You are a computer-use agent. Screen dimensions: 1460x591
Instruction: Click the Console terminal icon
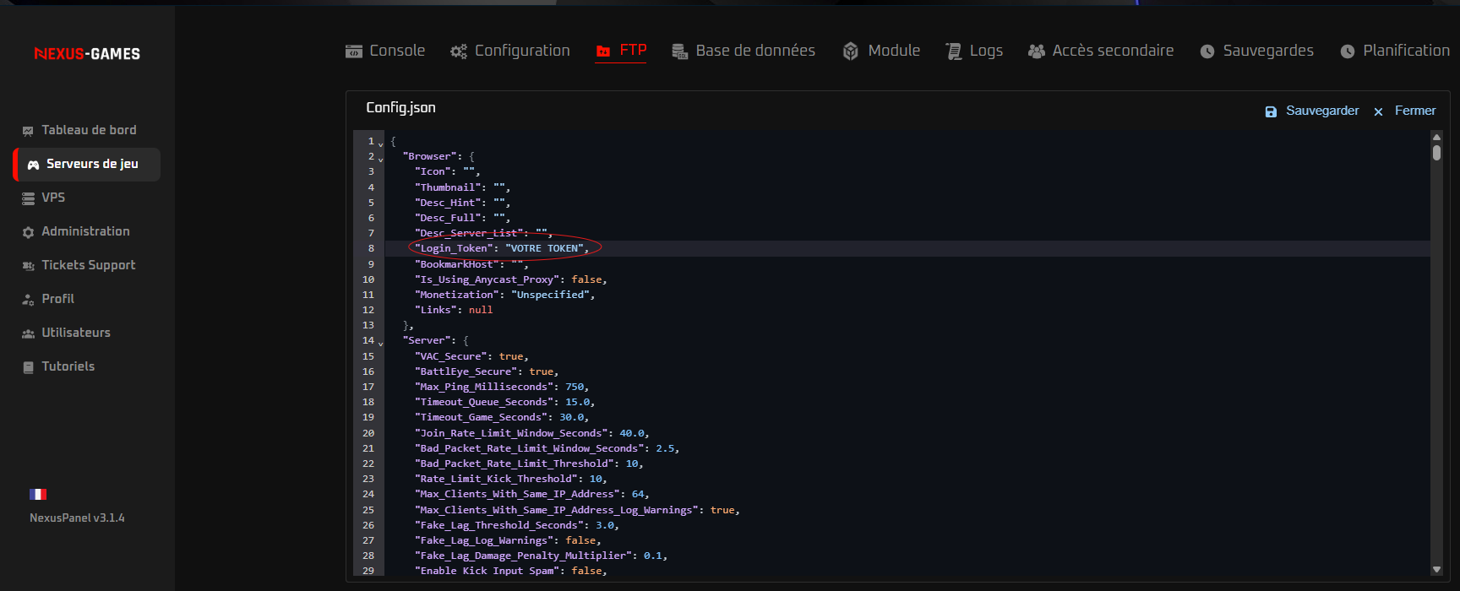click(x=354, y=52)
